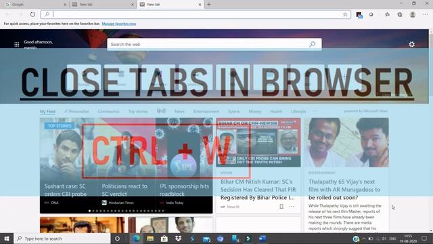
Task: Open Cortana circle on the taskbar
Action: (117, 239)
